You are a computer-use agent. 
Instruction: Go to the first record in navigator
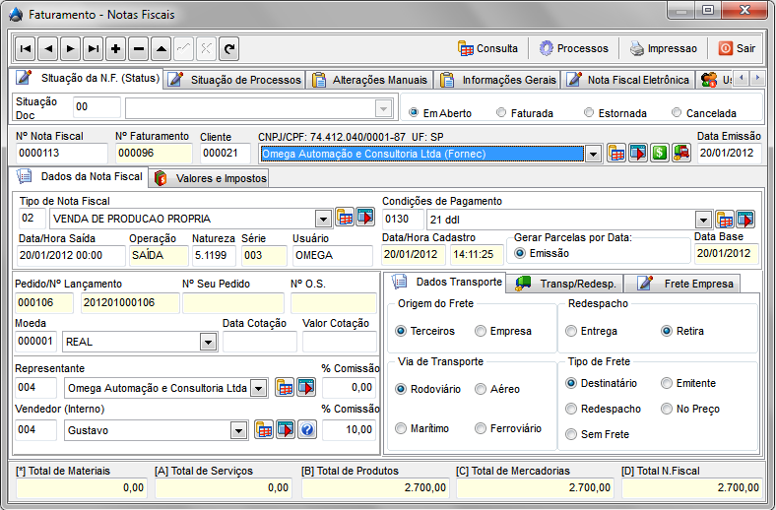[26, 48]
